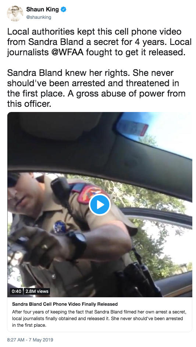Image resolution: width=196 pixels, height=347 pixels.
Task: Open the 'Sandra Bland Cell Phone Video Finally Released' headline
Action: (x=65, y=304)
